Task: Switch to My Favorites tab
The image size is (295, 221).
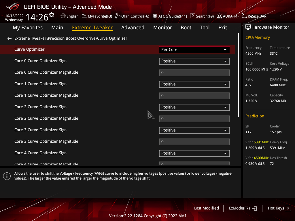Action: (x=28, y=28)
